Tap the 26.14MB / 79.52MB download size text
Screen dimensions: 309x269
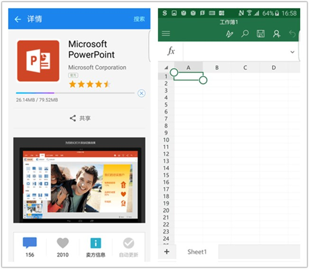[x=37, y=100]
